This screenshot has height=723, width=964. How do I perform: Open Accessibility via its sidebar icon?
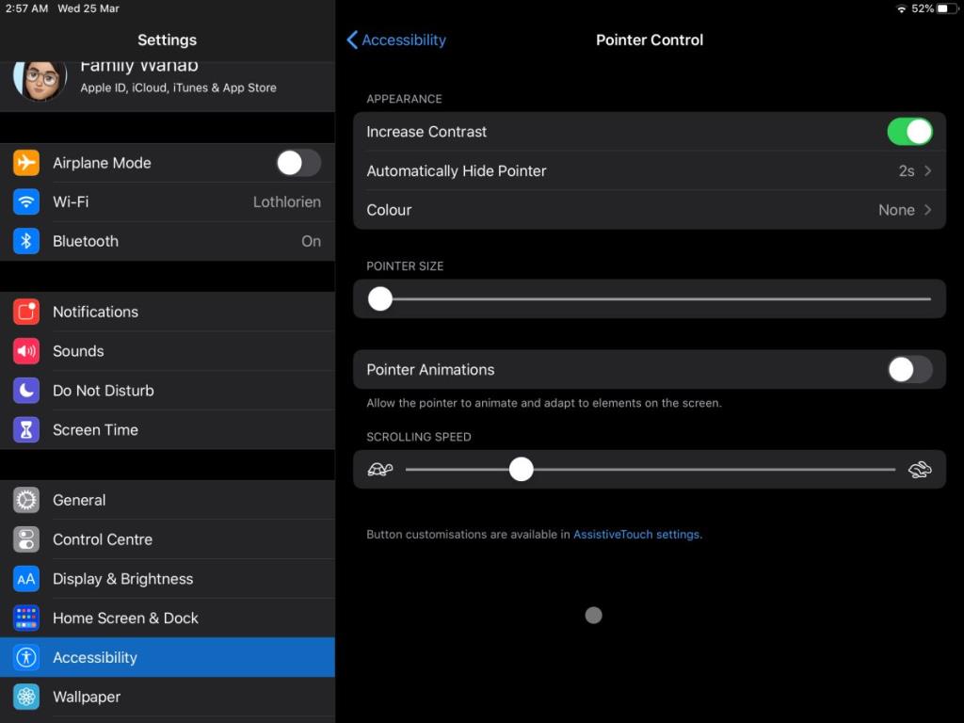(x=25, y=657)
